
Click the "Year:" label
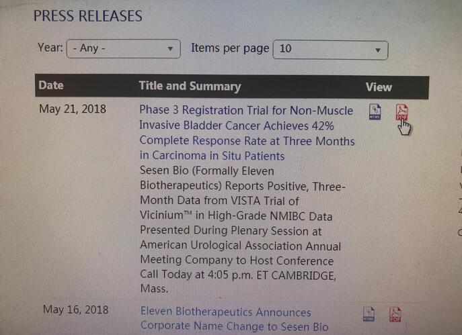tap(50, 48)
